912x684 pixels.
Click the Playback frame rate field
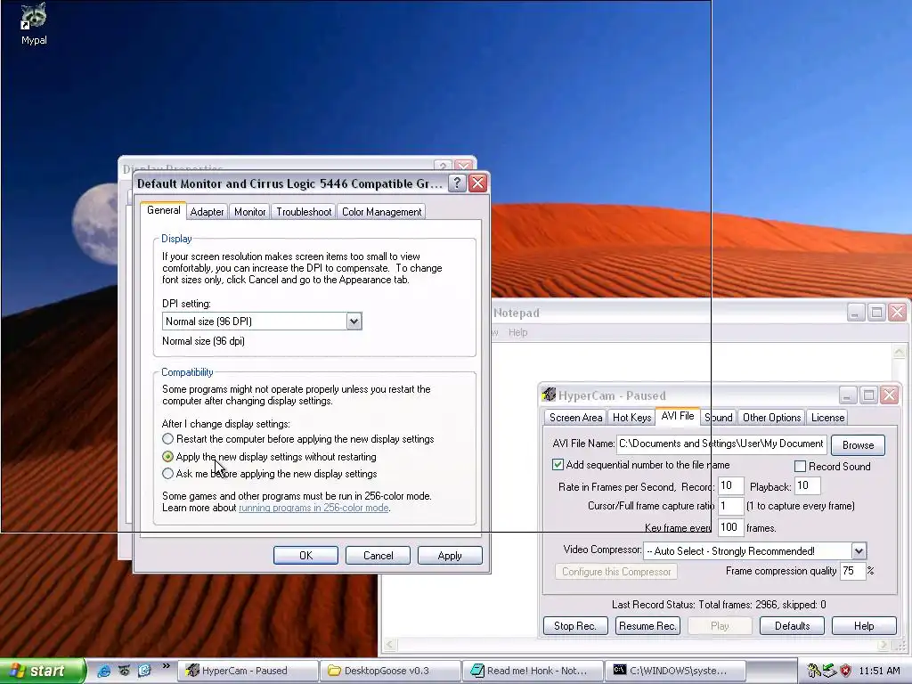[x=807, y=485]
